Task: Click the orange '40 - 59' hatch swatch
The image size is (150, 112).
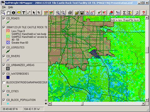Action: click(8, 40)
